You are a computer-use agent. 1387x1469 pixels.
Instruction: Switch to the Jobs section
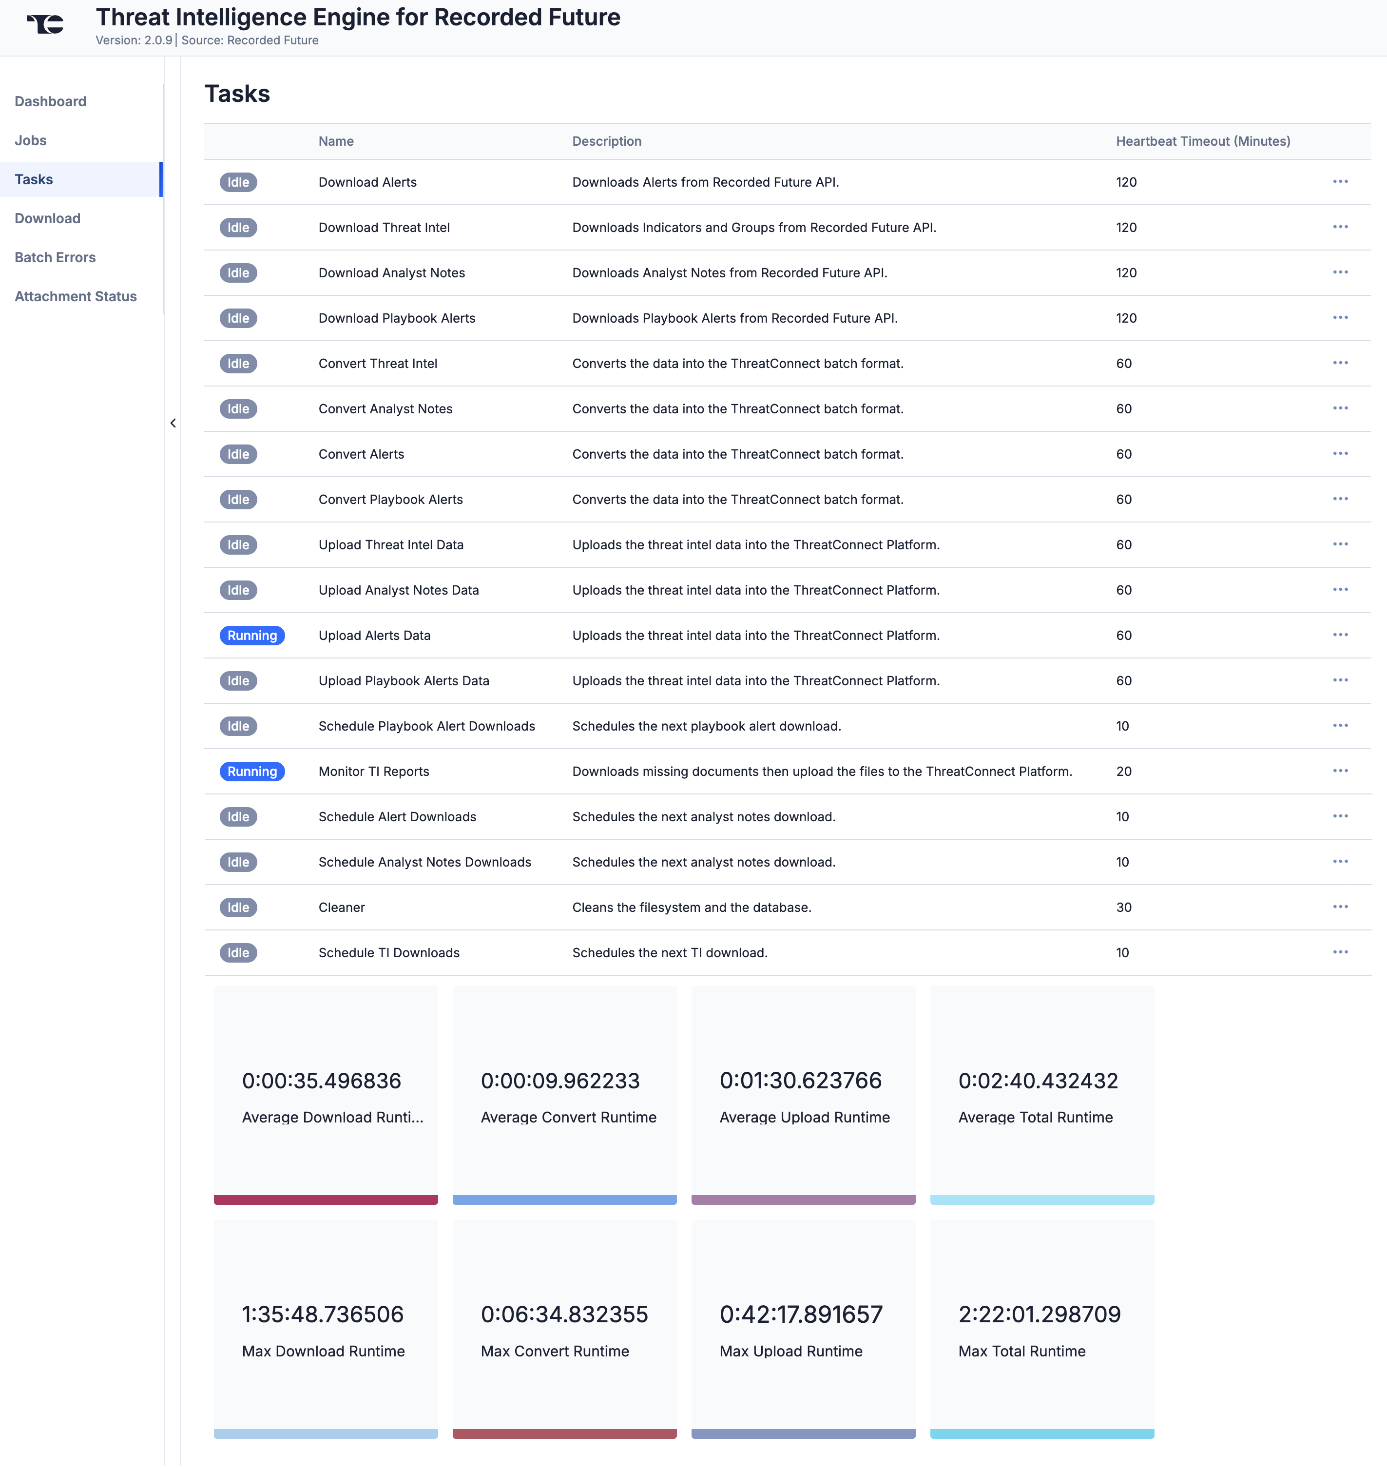coord(30,140)
